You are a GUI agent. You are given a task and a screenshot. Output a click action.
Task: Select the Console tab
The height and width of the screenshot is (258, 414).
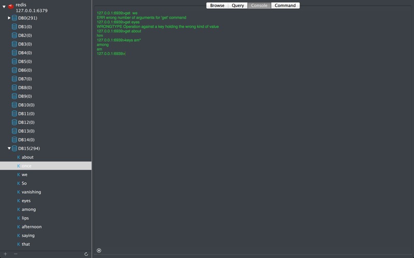[259, 6]
